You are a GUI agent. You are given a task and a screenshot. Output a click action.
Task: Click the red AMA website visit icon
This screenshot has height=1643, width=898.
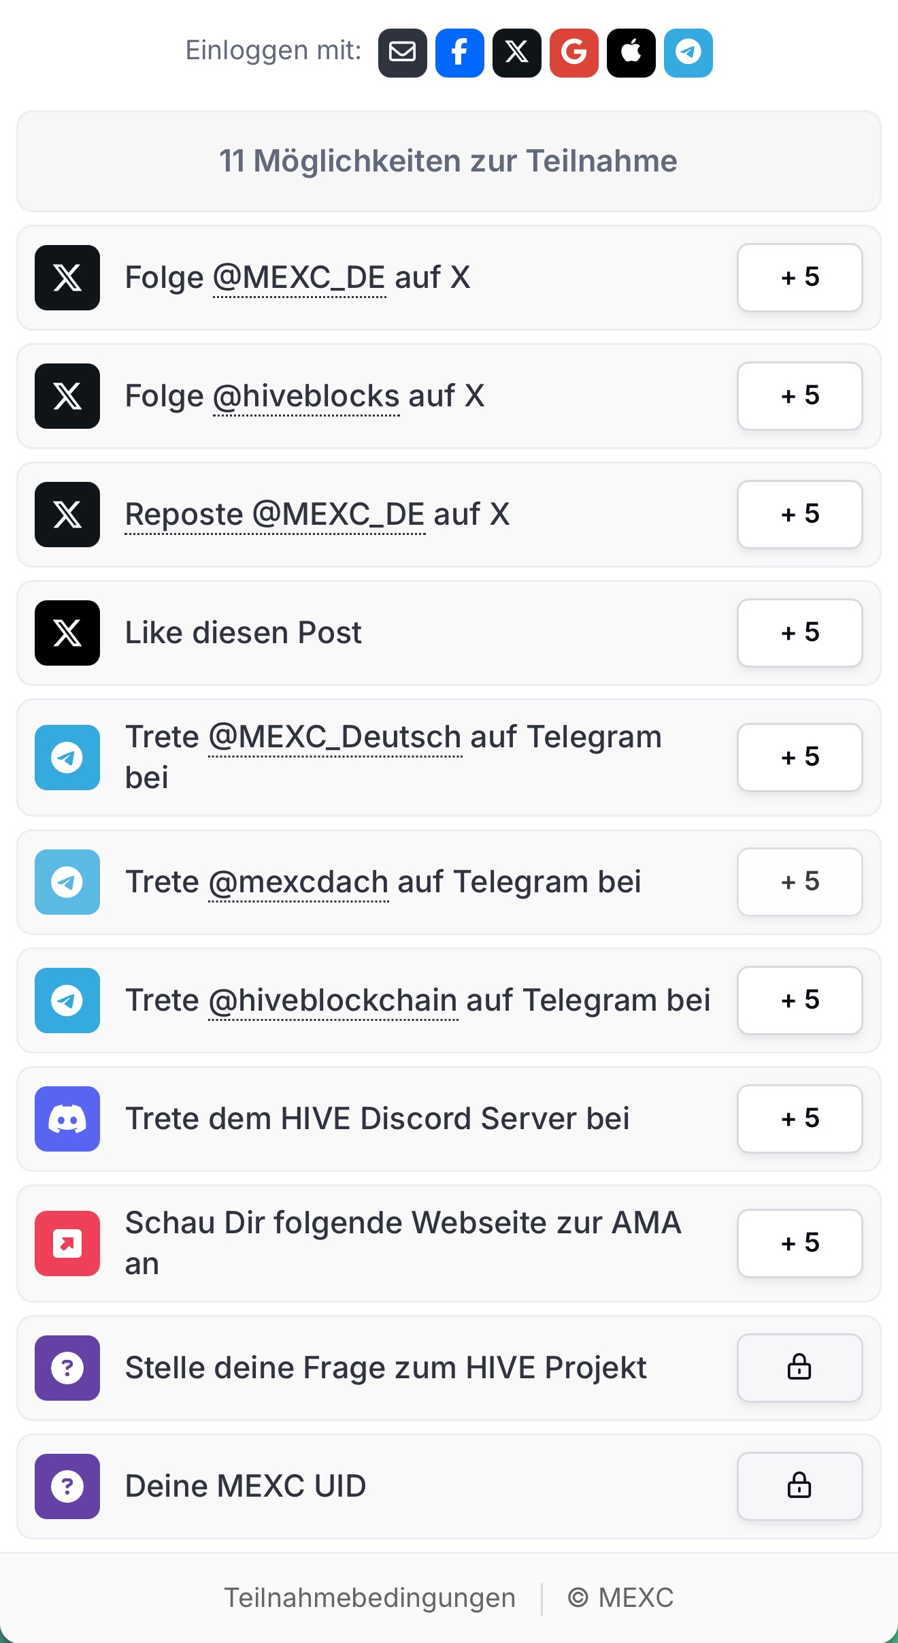click(x=67, y=1243)
